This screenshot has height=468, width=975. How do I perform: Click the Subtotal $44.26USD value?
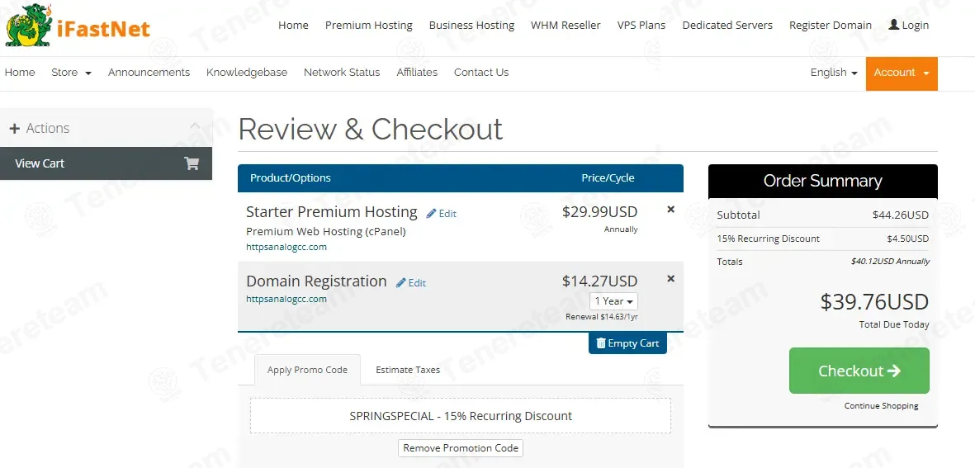pyautogui.click(x=901, y=215)
